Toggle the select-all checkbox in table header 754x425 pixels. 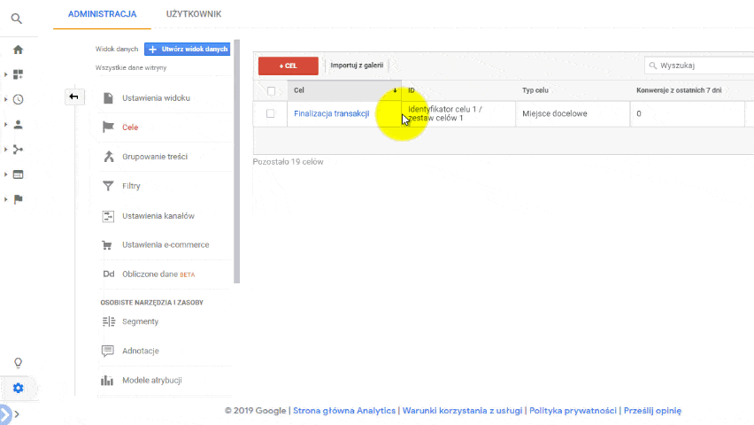tap(271, 91)
